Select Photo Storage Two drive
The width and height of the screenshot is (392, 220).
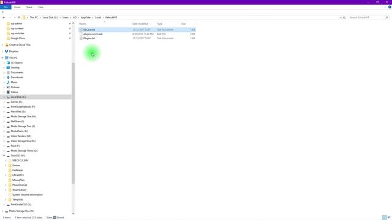pos(23,127)
